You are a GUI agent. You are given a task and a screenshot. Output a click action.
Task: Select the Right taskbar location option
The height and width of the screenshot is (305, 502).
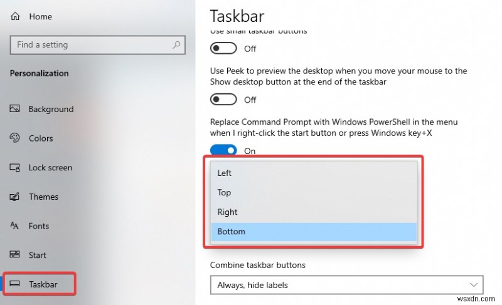(x=227, y=212)
